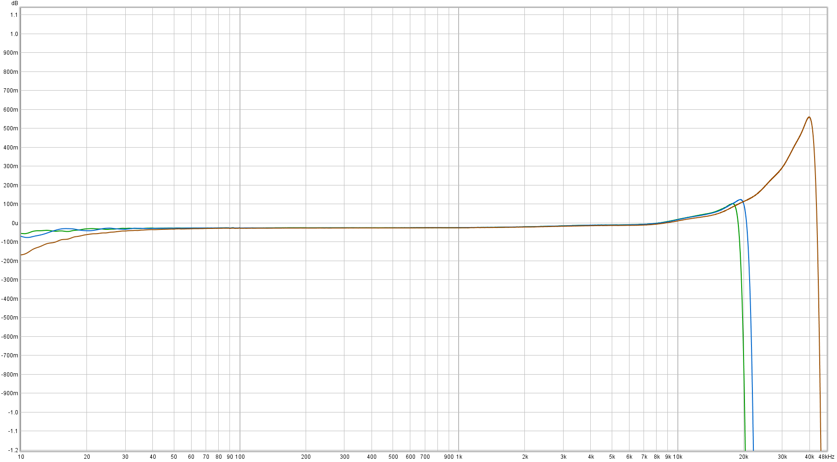This screenshot has height=462, width=837.
Task: Select the 30k frequency axis label
Action: (782, 457)
